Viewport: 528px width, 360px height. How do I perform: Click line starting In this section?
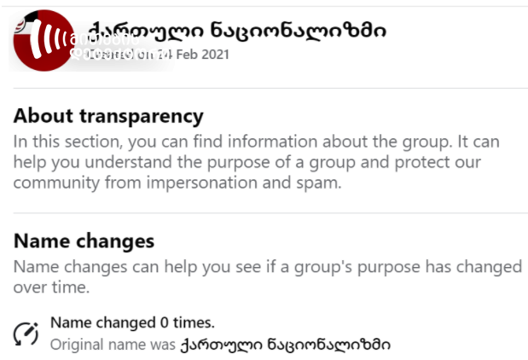[256, 142]
